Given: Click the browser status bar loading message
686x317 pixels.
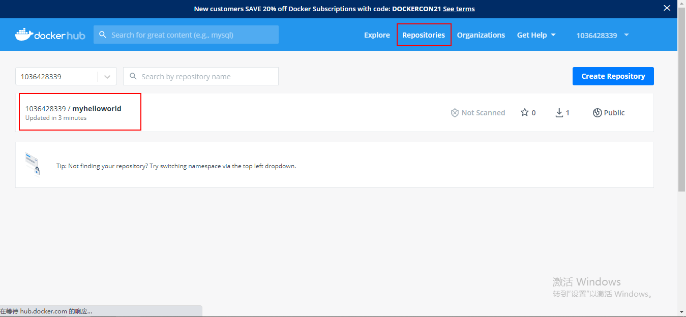Looking at the screenshot, I should tap(46, 311).
